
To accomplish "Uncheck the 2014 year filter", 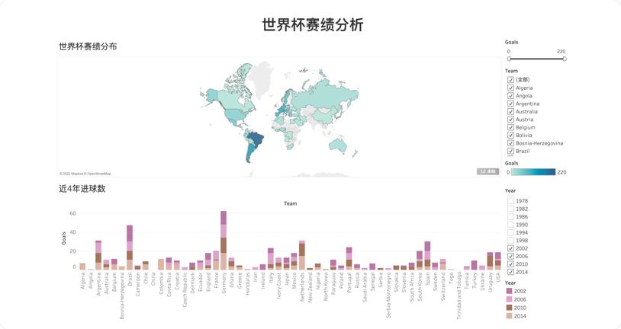I will 511,272.
